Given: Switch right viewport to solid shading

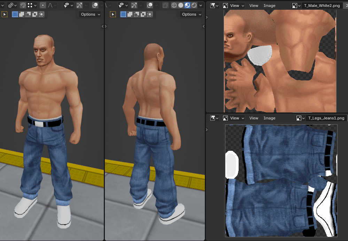Looking at the screenshot, I should (x=180, y=5).
